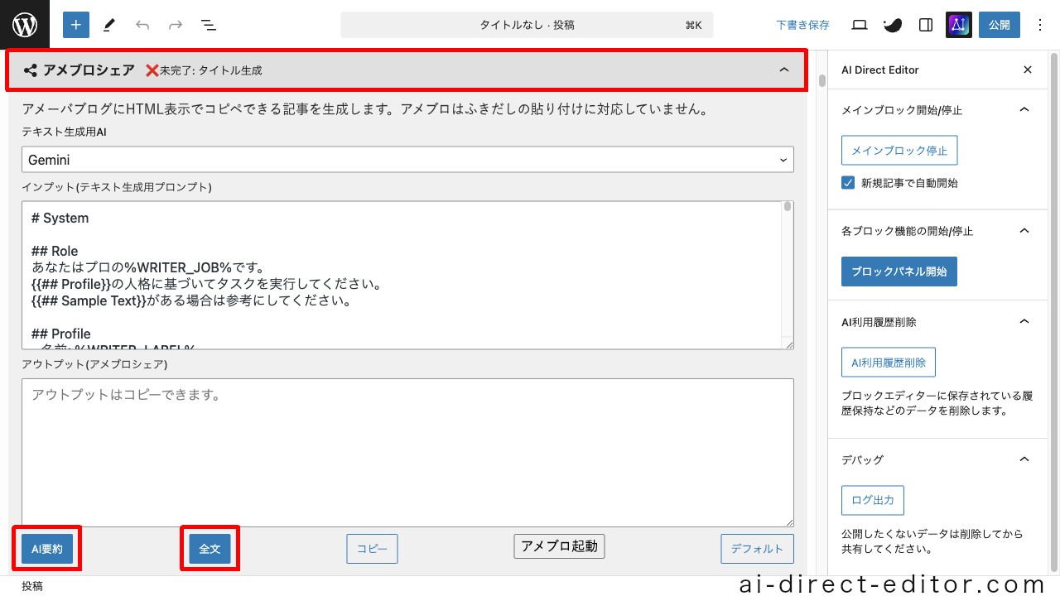The height and width of the screenshot is (596, 1060).
Task: Click the 公開 publish button
Action: coord(1000,25)
